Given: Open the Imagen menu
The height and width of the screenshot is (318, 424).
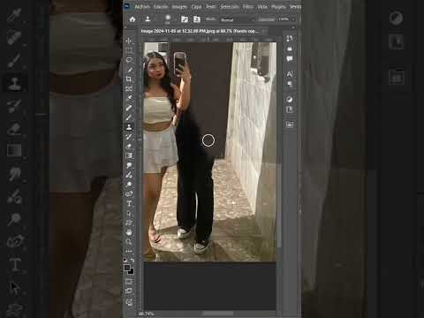Looking at the screenshot, I should pyautogui.click(x=179, y=6).
